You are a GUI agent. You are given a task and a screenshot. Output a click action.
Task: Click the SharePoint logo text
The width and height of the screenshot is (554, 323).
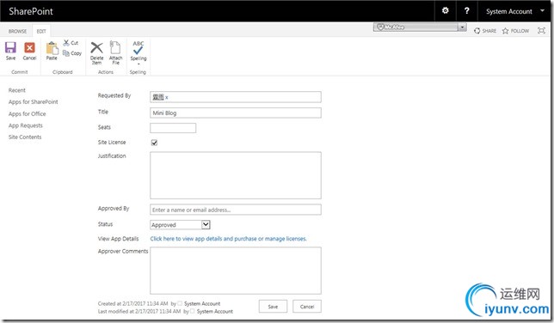pos(31,11)
